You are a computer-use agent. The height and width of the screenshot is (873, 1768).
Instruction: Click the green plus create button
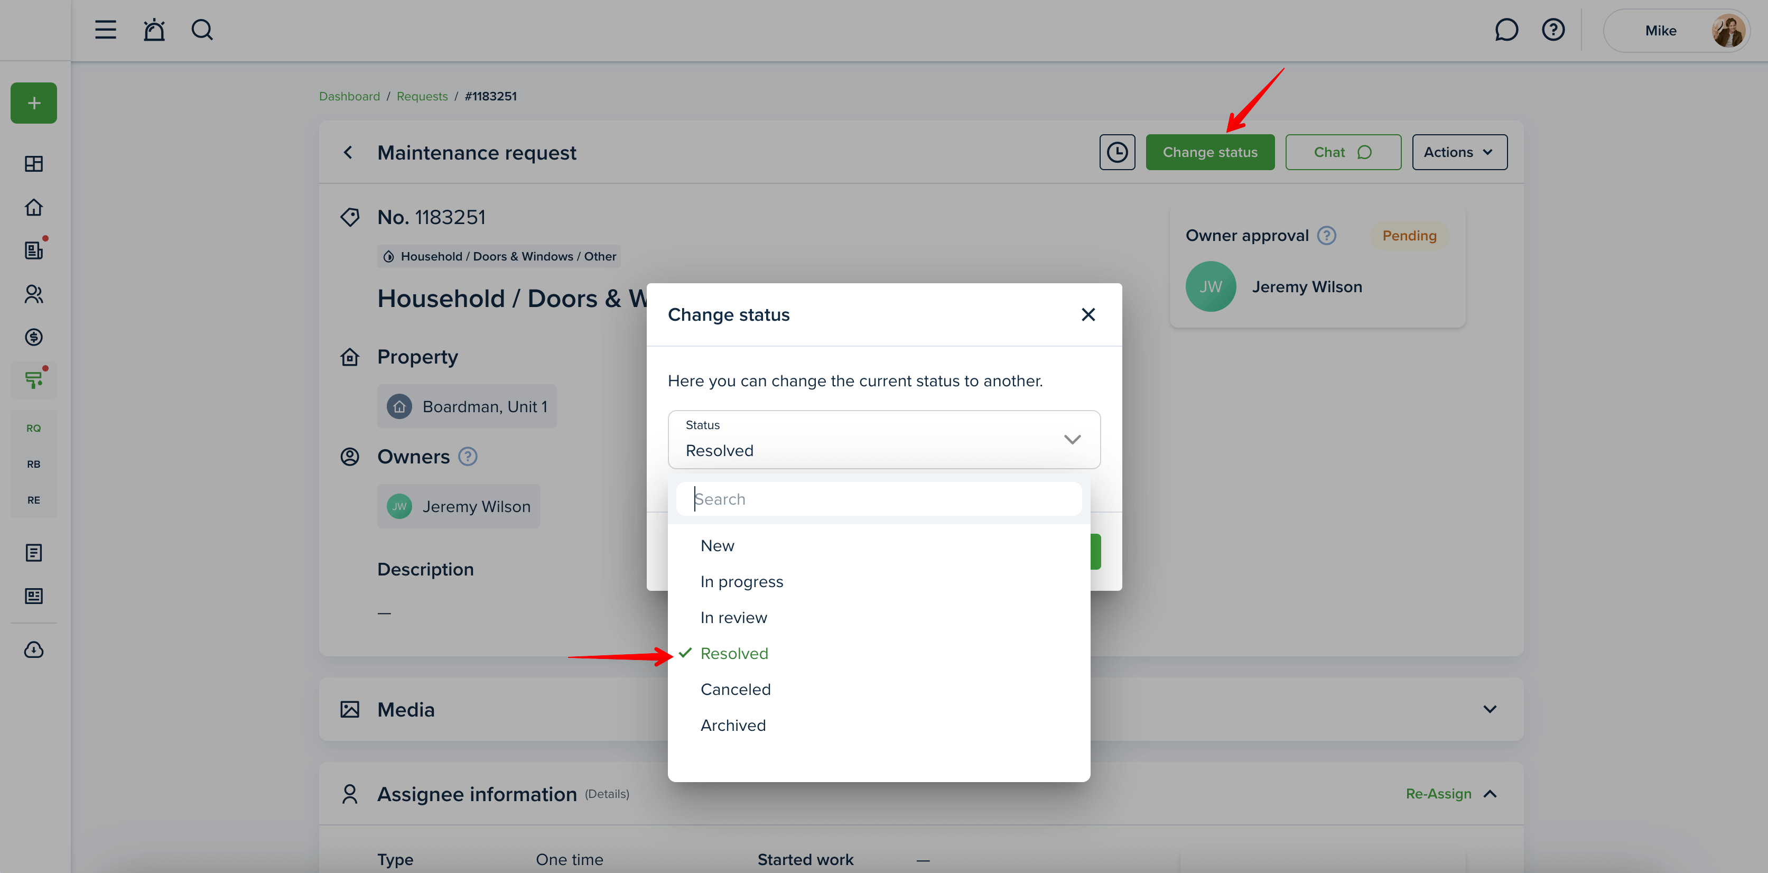point(34,104)
